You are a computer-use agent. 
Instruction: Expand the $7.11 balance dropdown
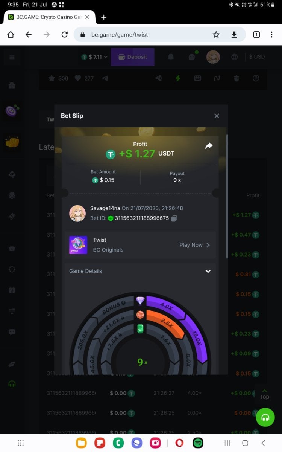(95, 57)
